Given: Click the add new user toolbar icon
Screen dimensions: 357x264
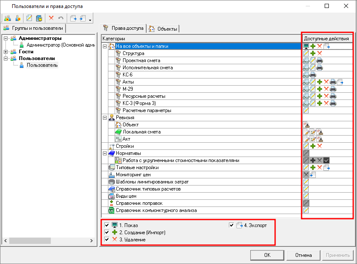Looking at the screenshot, I should [18, 18].
